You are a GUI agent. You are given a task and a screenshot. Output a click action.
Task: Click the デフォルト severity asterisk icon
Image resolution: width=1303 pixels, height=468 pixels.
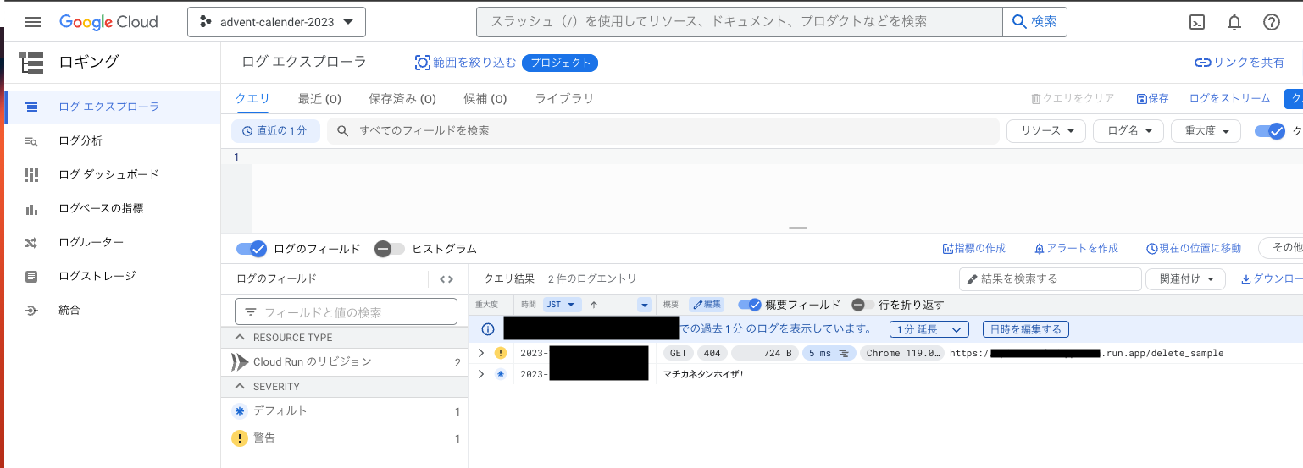tap(240, 410)
